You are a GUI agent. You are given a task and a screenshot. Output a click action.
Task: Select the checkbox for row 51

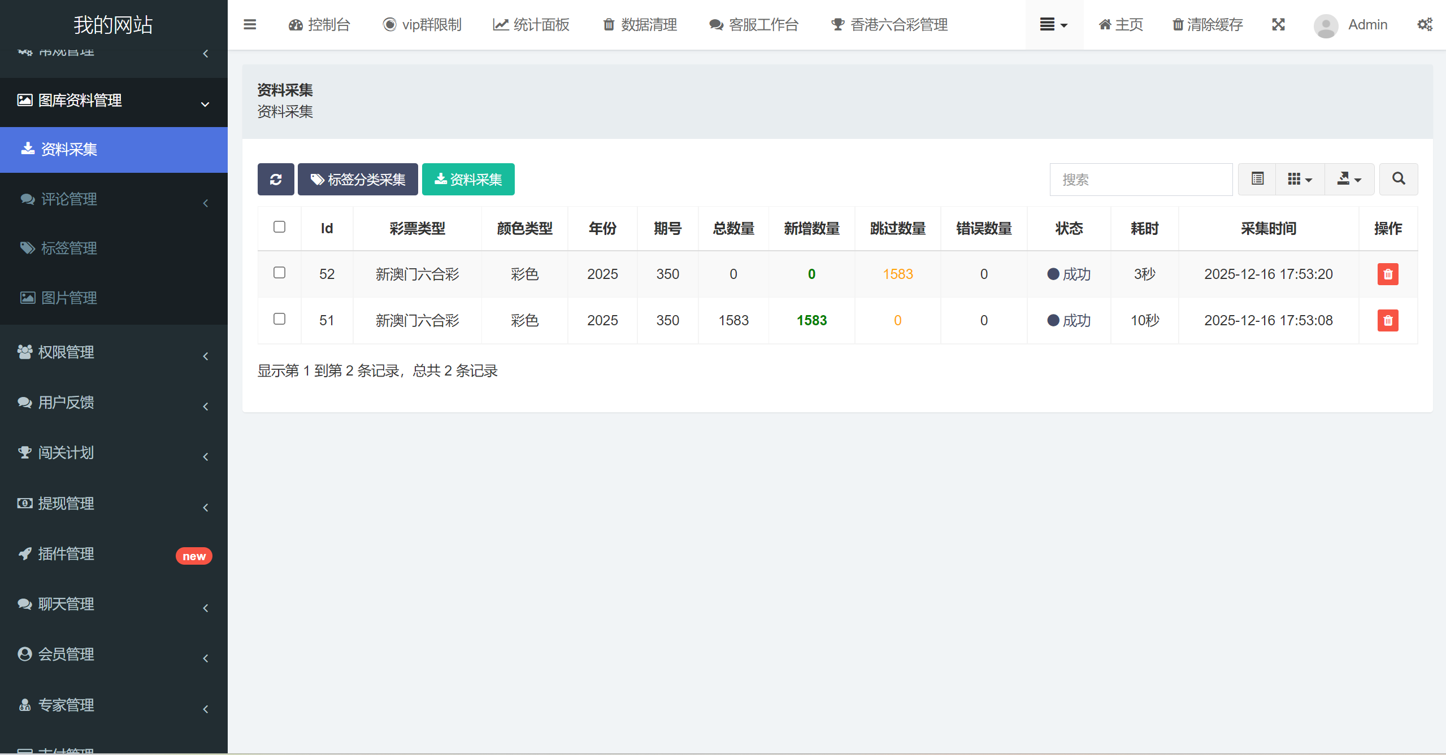coord(279,319)
